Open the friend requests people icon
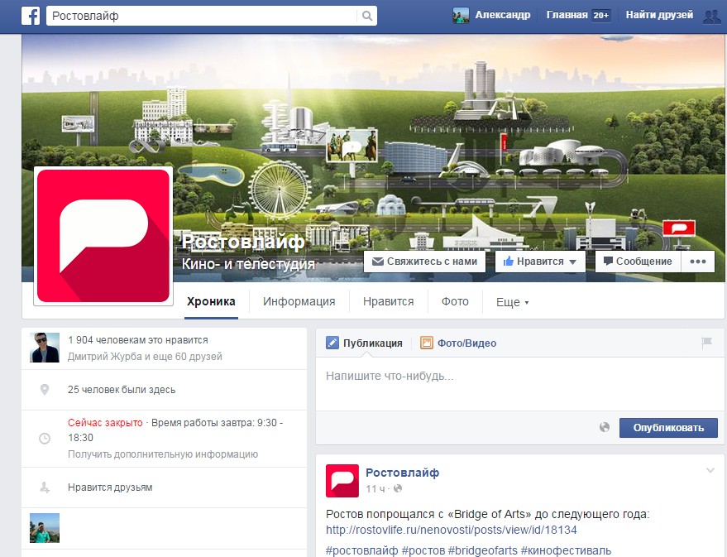This screenshot has width=727, height=557. point(712,17)
